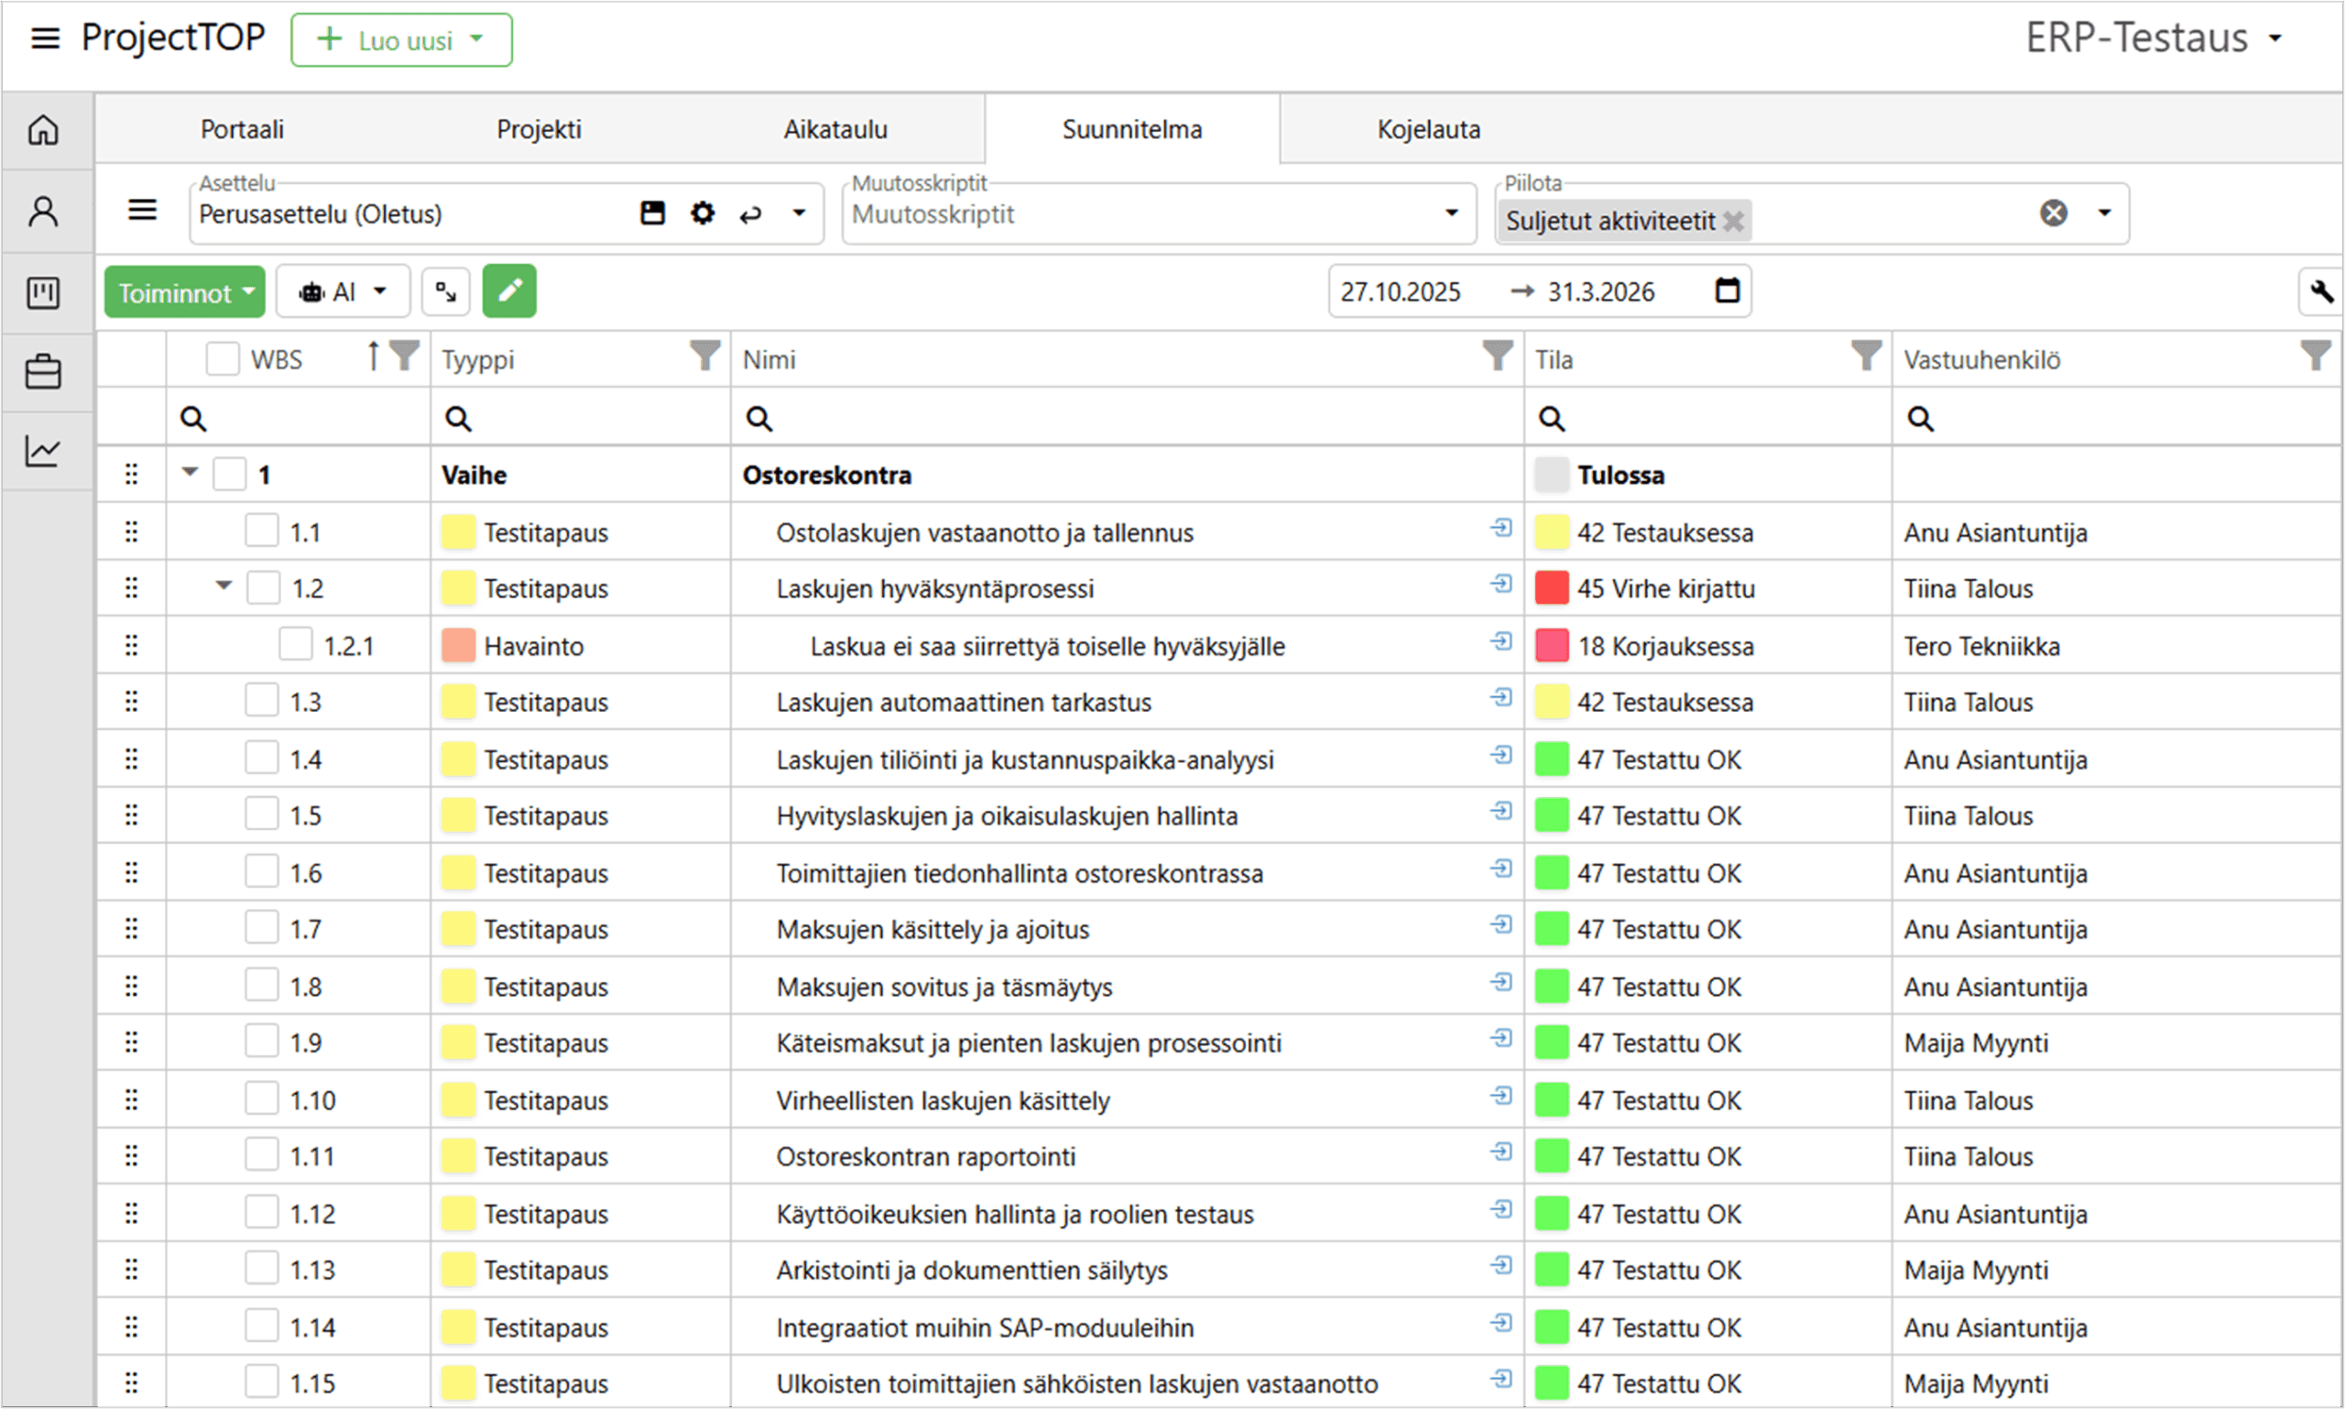Toggle the WBS header select-all checkbox
The height and width of the screenshot is (1409, 2345).
coord(224,359)
